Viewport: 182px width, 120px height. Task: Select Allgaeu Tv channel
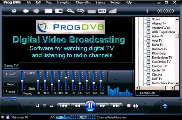click(x=159, y=23)
